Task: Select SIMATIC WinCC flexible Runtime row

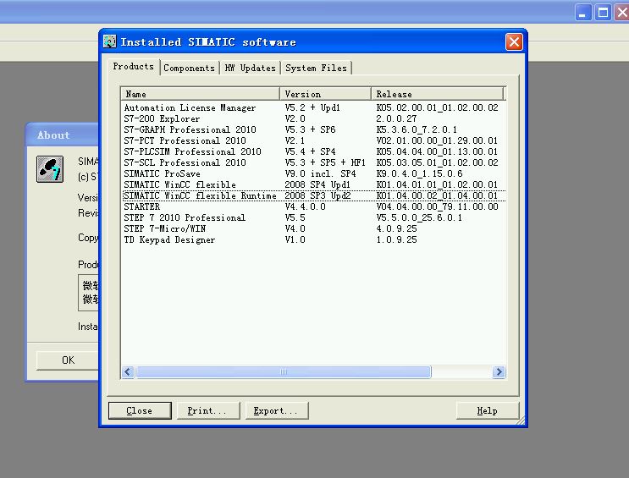Action: click(x=314, y=195)
